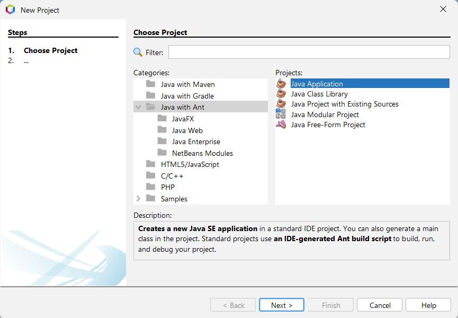Image resolution: width=458 pixels, height=318 pixels.
Task: Click the Samples folder icon
Action: tap(151, 198)
